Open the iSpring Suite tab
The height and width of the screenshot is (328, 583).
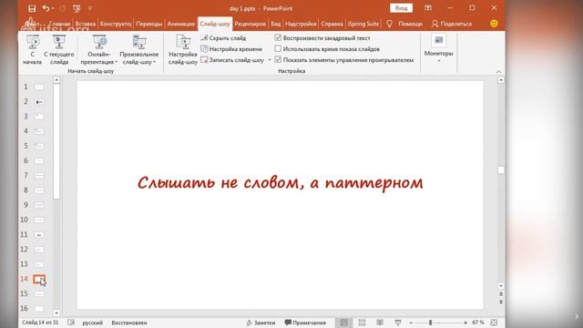[x=363, y=24]
